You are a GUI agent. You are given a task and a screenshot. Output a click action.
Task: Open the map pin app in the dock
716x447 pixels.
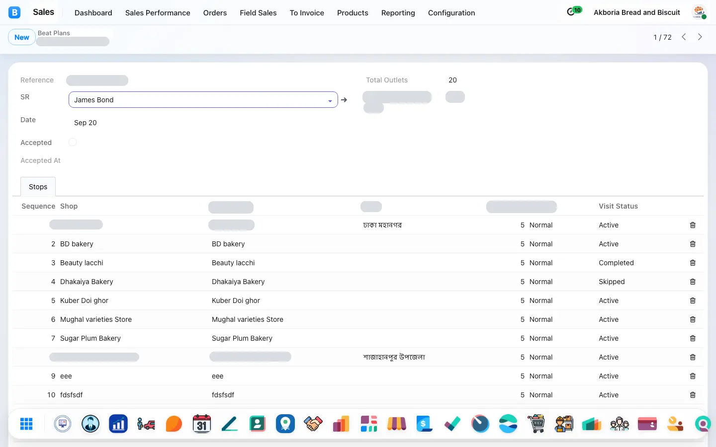tap(285, 424)
